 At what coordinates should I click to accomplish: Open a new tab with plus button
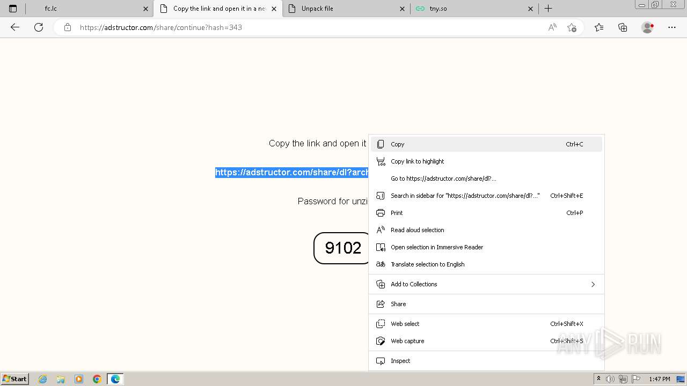548,9
